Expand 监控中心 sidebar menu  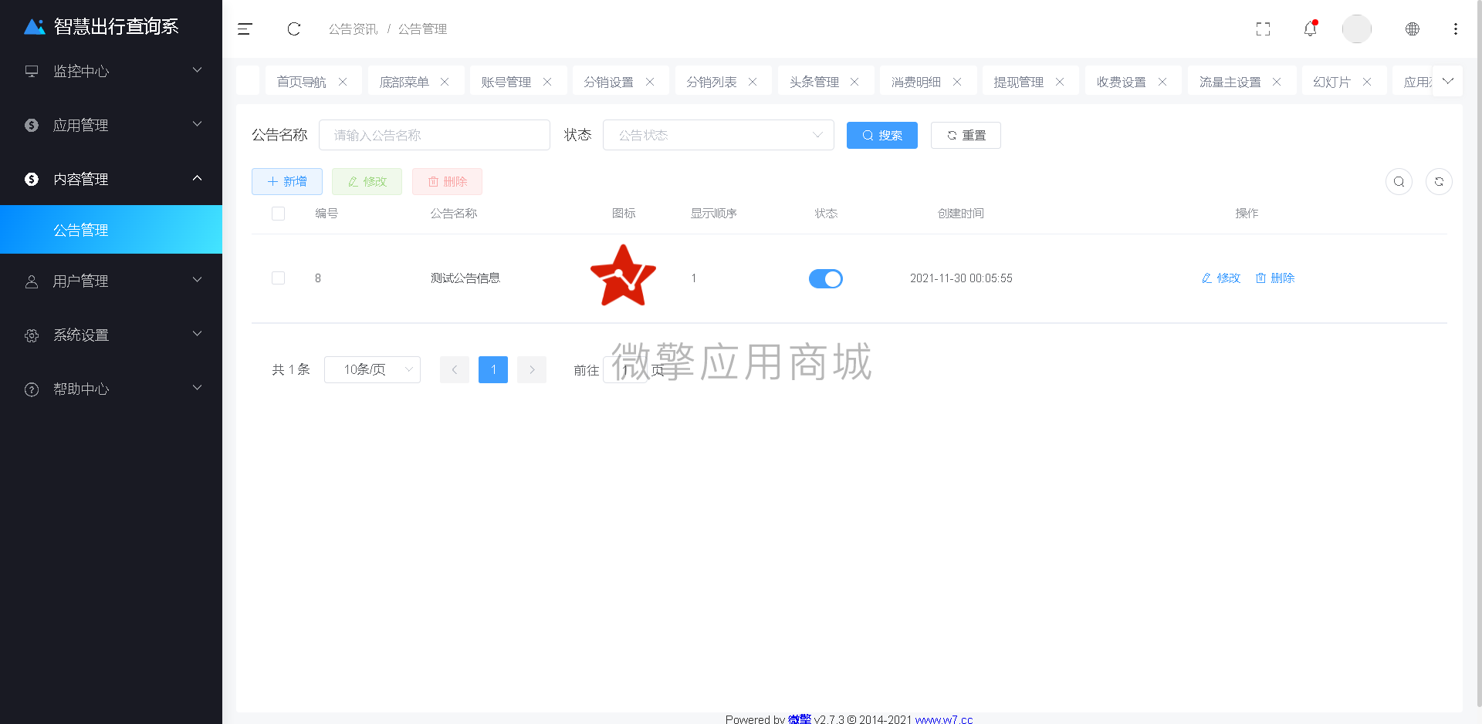coord(111,71)
